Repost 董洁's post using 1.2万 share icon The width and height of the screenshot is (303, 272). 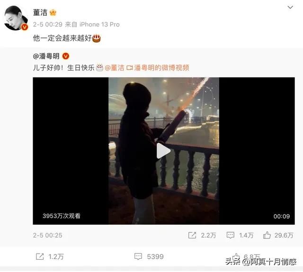50,257
